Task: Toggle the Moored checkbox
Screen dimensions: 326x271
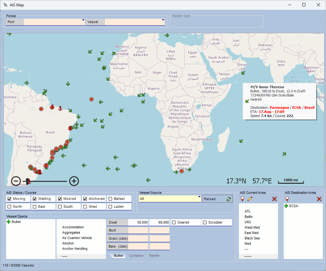Action: pyautogui.click(x=60, y=199)
